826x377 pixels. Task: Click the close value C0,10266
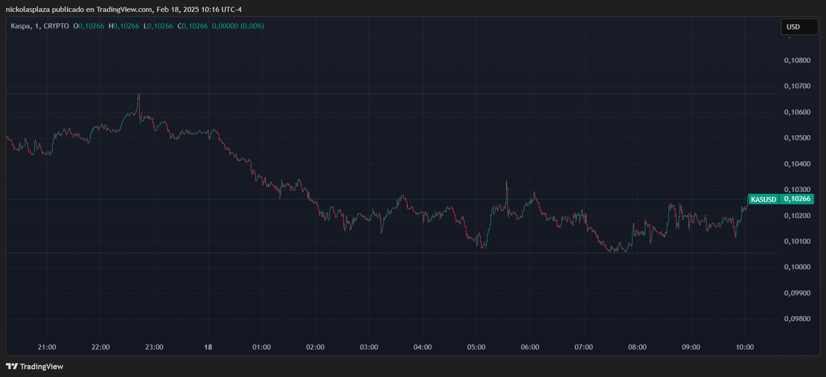pos(193,26)
